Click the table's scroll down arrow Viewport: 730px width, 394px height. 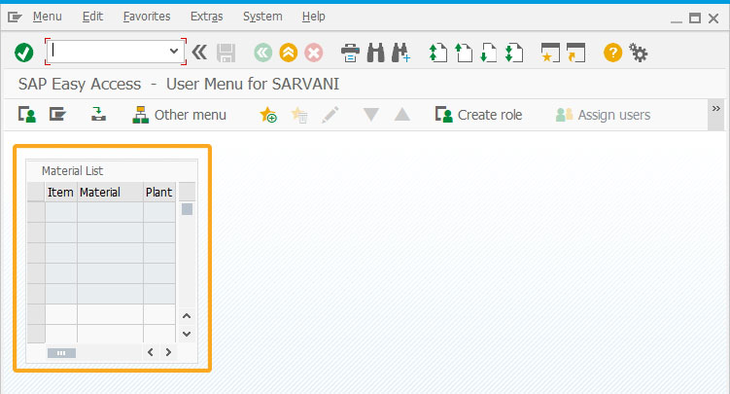(187, 334)
